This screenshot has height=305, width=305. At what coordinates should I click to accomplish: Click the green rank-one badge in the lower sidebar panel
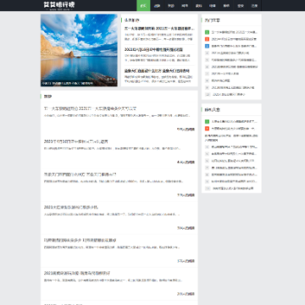(x=207, y=122)
